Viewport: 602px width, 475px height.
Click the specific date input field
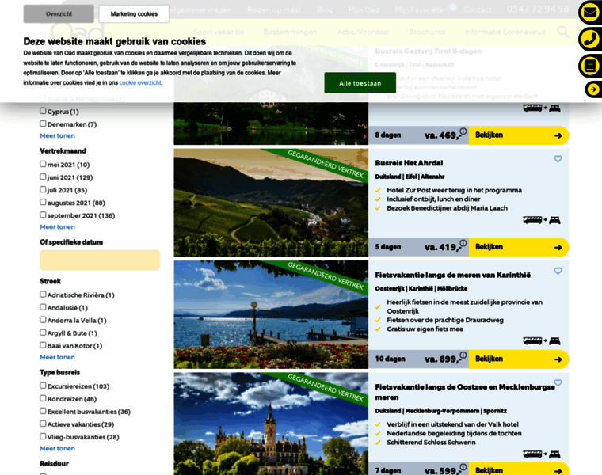[100, 260]
